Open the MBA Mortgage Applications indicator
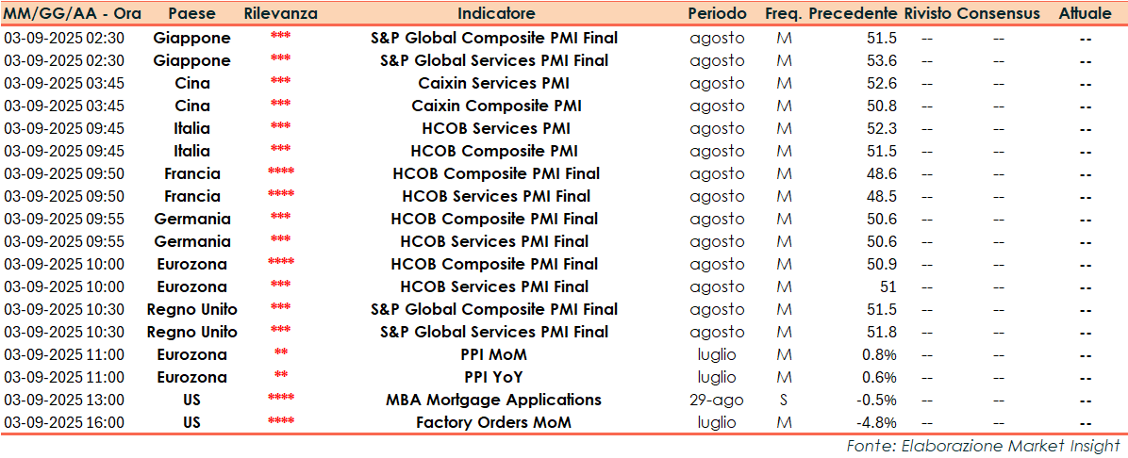 pyautogui.click(x=496, y=400)
